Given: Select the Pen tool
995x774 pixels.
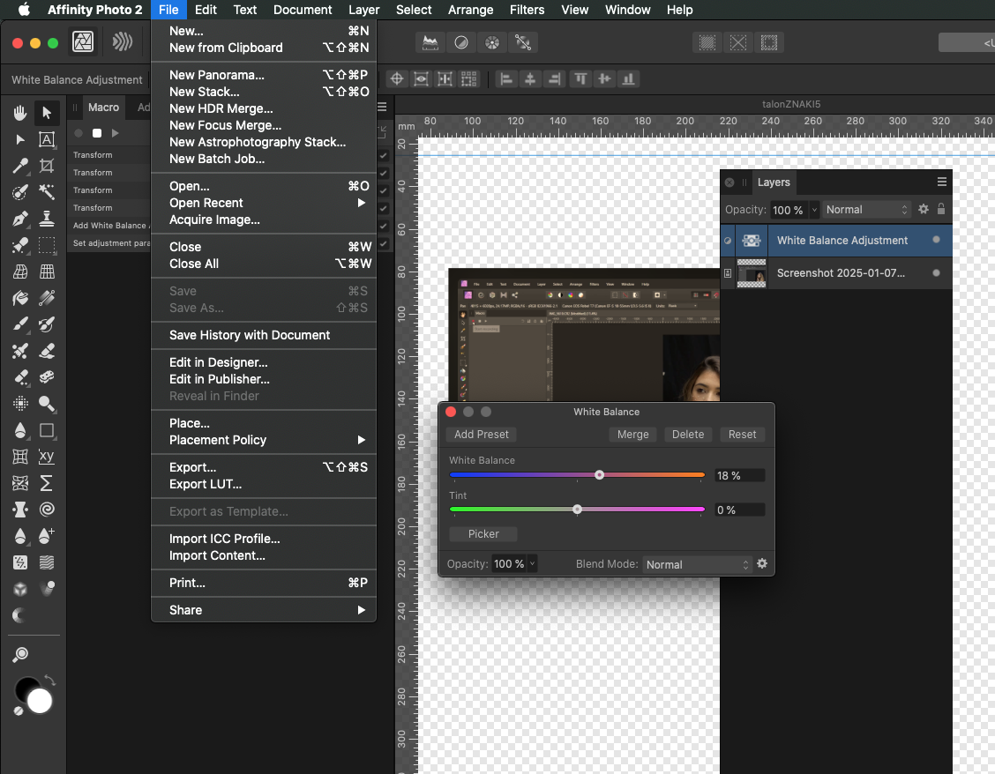Looking at the screenshot, I should click(20, 219).
